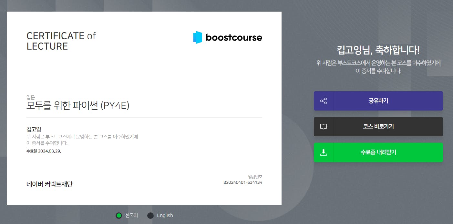Click the 한국어 language label
The height and width of the screenshot is (224, 453).
point(131,215)
